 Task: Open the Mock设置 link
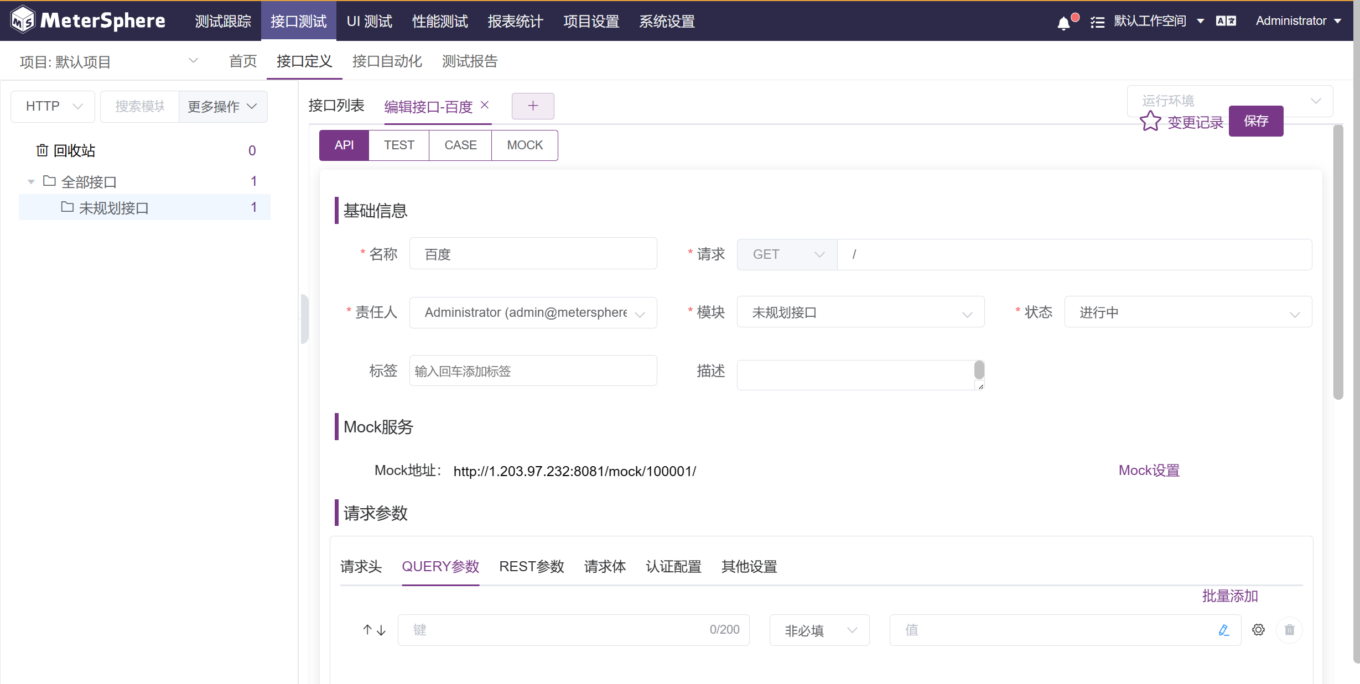(1149, 471)
